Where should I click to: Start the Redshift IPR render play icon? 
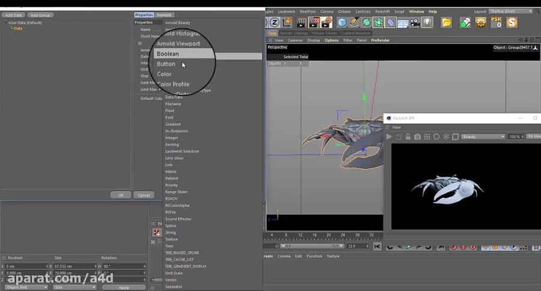tap(389, 137)
